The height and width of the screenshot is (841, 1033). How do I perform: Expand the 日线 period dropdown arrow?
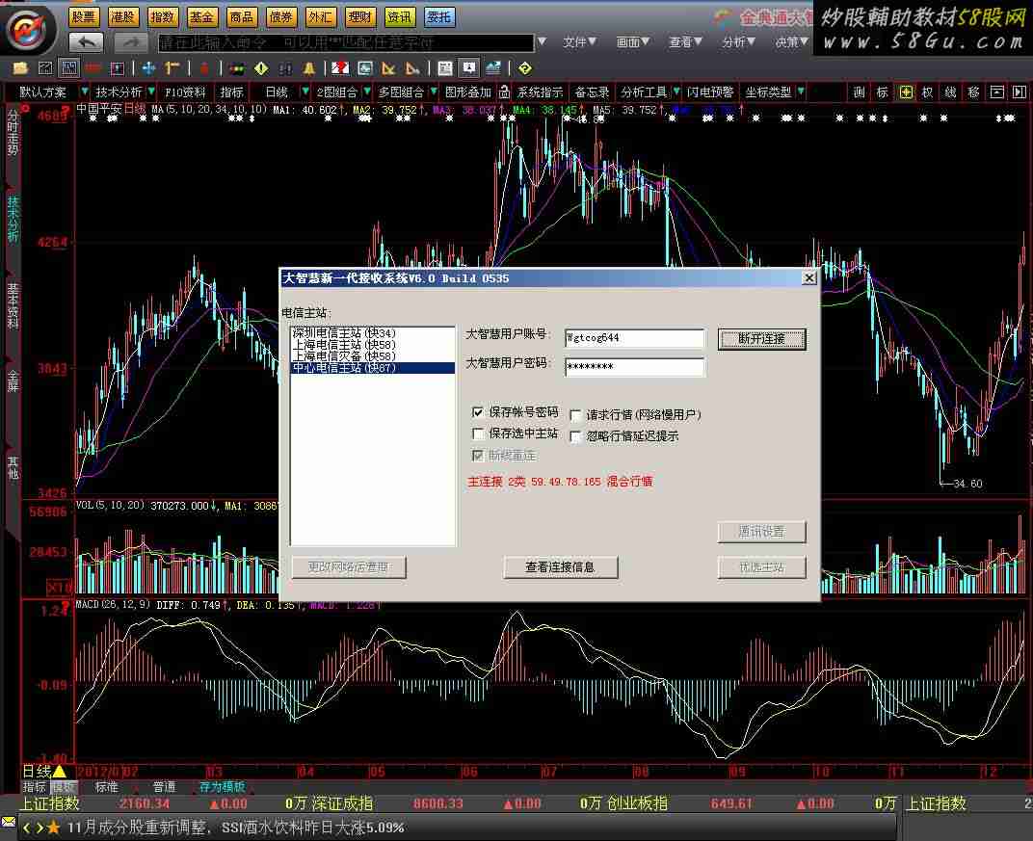point(305,91)
